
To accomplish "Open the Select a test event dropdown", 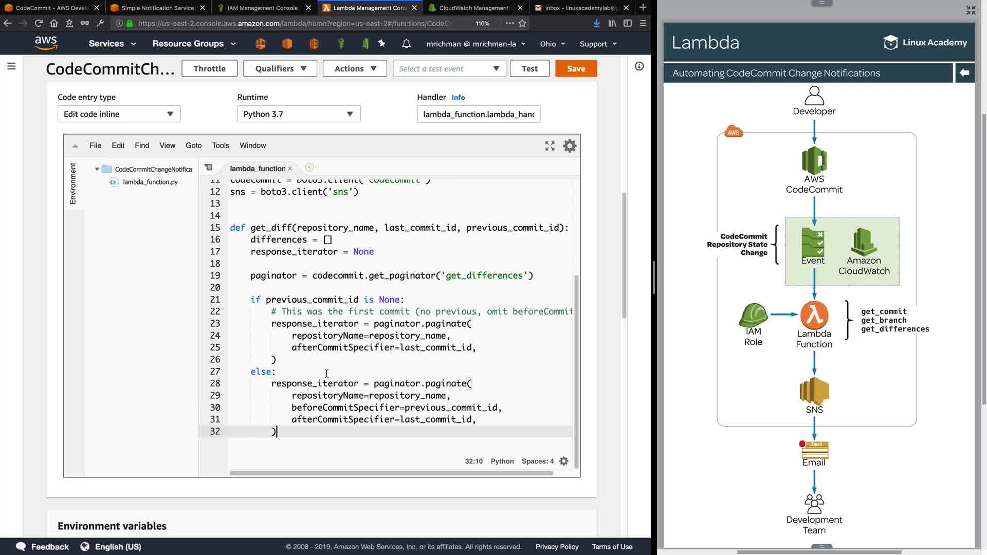I will (x=449, y=68).
